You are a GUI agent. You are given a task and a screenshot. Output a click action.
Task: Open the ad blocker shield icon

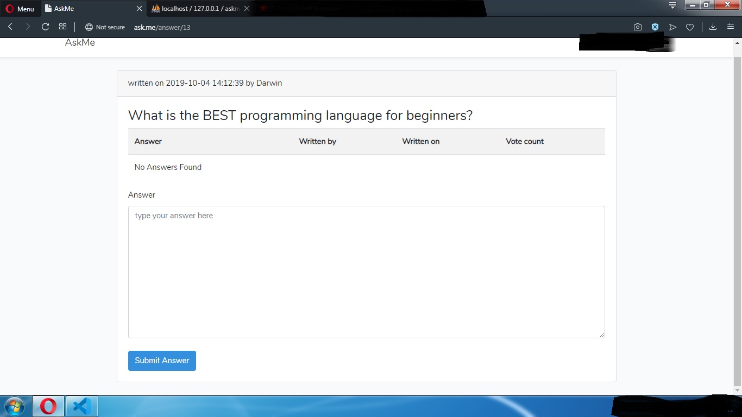[655, 27]
